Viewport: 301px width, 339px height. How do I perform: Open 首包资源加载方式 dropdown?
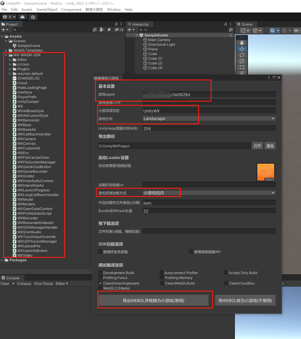point(209,193)
